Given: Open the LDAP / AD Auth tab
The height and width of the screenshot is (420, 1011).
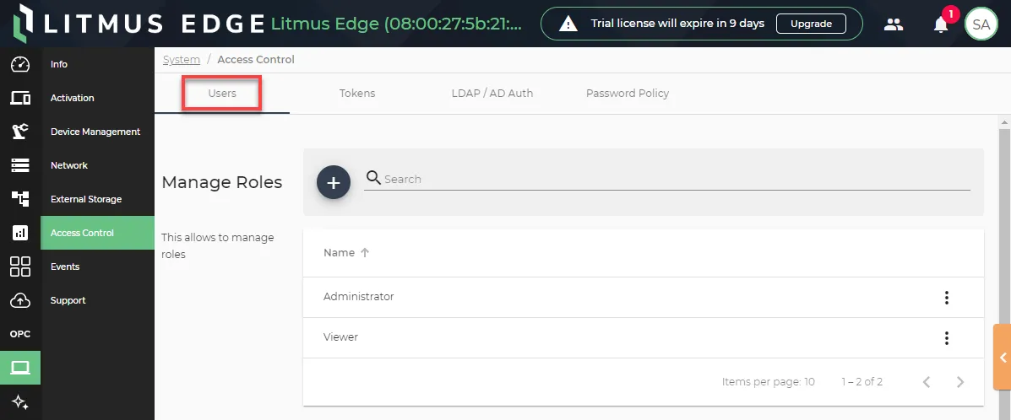Looking at the screenshot, I should (492, 94).
